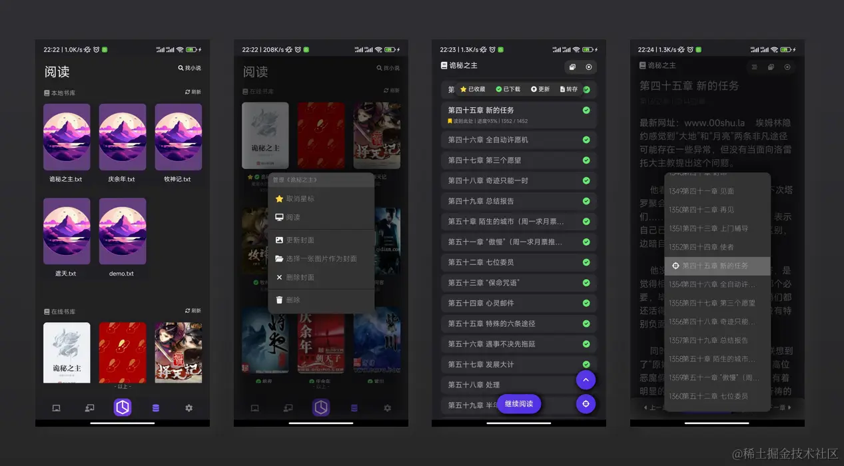Click the scroll-to-top chevron floating button
Screen dimensions: 844x466
pyautogui.click(x=586, y=380)
